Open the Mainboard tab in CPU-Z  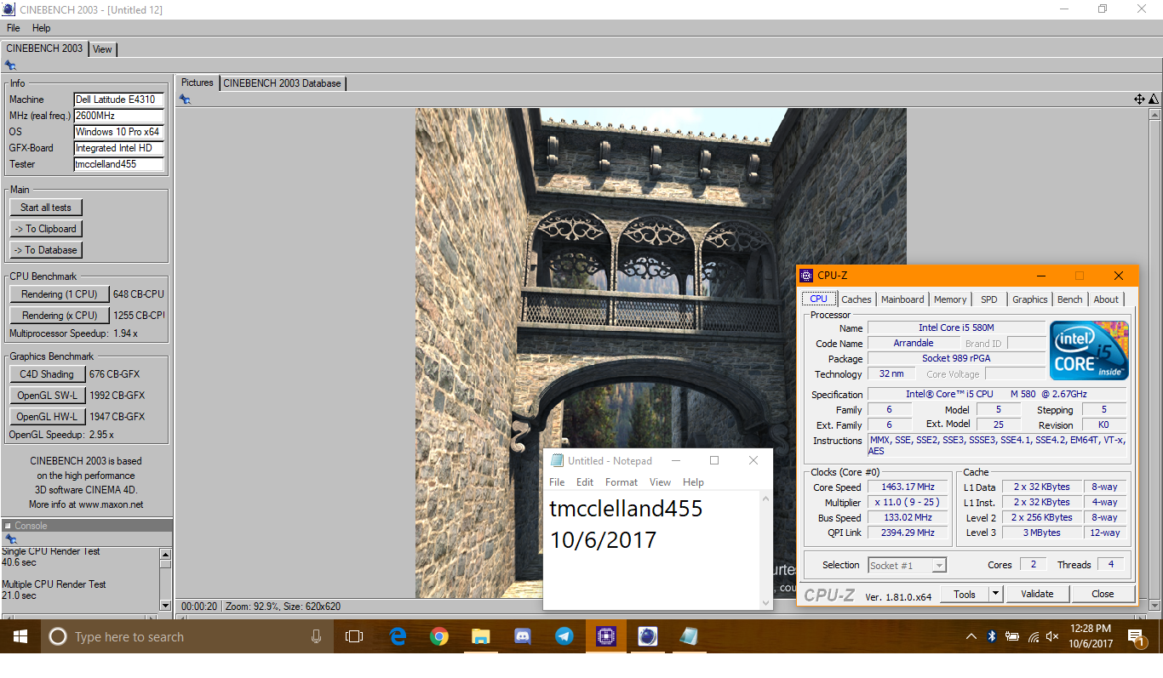point(902,299)
